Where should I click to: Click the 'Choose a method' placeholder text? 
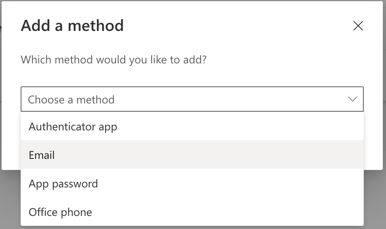(x=71, y=99)
